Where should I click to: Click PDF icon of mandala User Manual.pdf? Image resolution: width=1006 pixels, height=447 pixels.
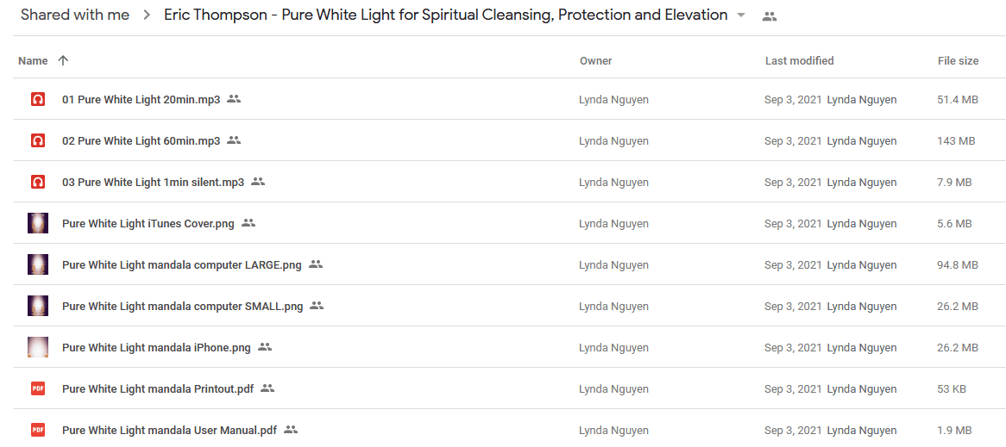pyautogui.click(x=38, y=431)
